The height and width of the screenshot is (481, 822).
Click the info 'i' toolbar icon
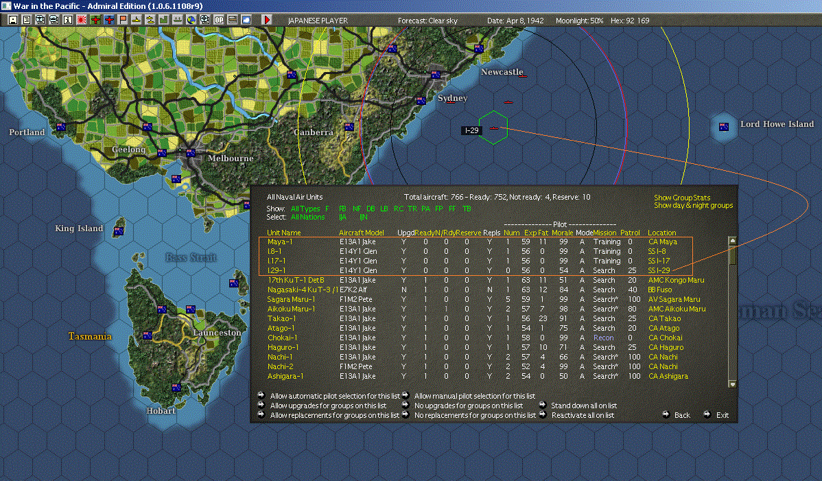pos(68,20)
